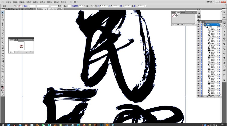The height and width of the screenshot is (126, 227).
Task: Collapse 图层 1 layer tree
Action: tap(203, 24)
